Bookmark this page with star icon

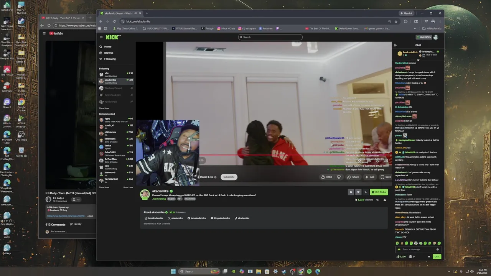tap(396, 21)
